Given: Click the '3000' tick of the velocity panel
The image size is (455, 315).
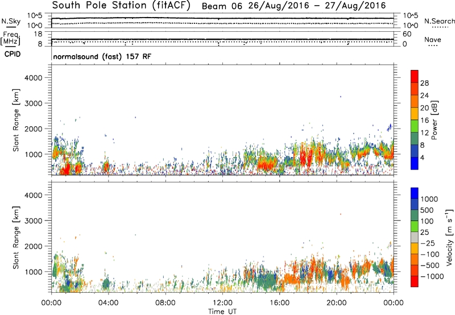Looking at the screenshot, I should point(34,221).
